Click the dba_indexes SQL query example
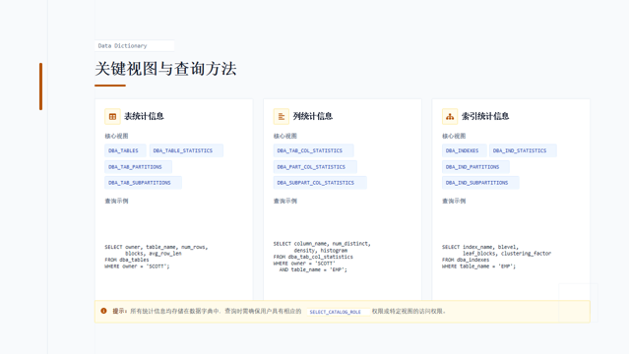 [x=497, y=257]
